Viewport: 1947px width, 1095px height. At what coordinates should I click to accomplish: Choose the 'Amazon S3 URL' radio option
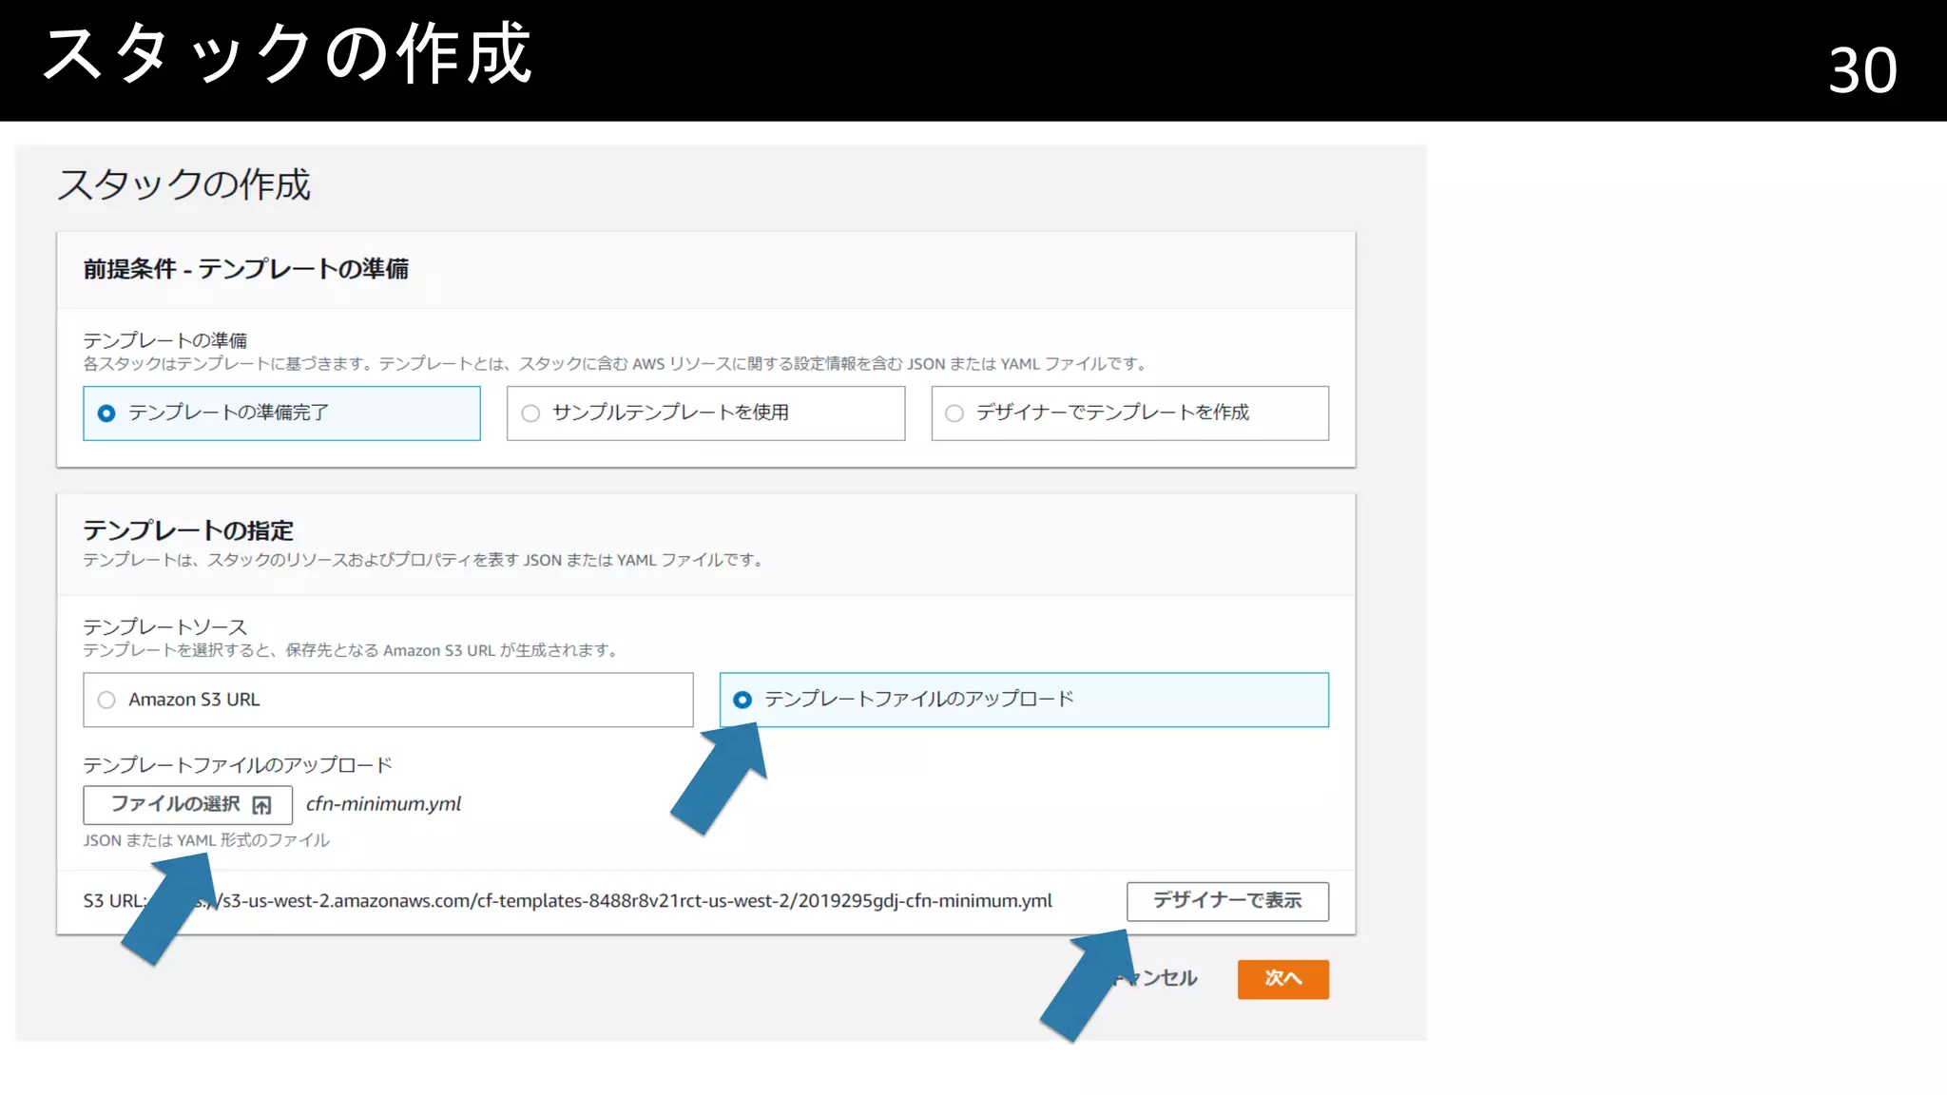[106, 701]
